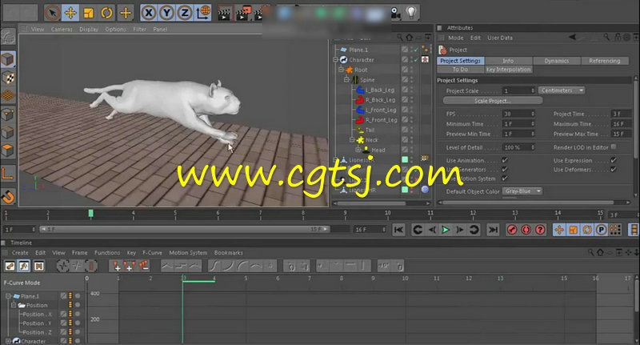Click Record Active Objects button
Screen dimensions: 640x345
tap(512, 230)
